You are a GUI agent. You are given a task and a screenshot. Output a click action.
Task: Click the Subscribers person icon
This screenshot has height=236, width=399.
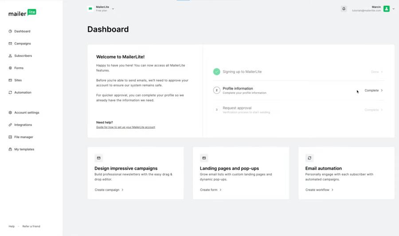[10, 56]
